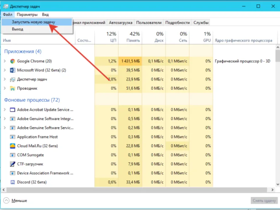Click Device Association Framework icon

[x=12, y=173]
